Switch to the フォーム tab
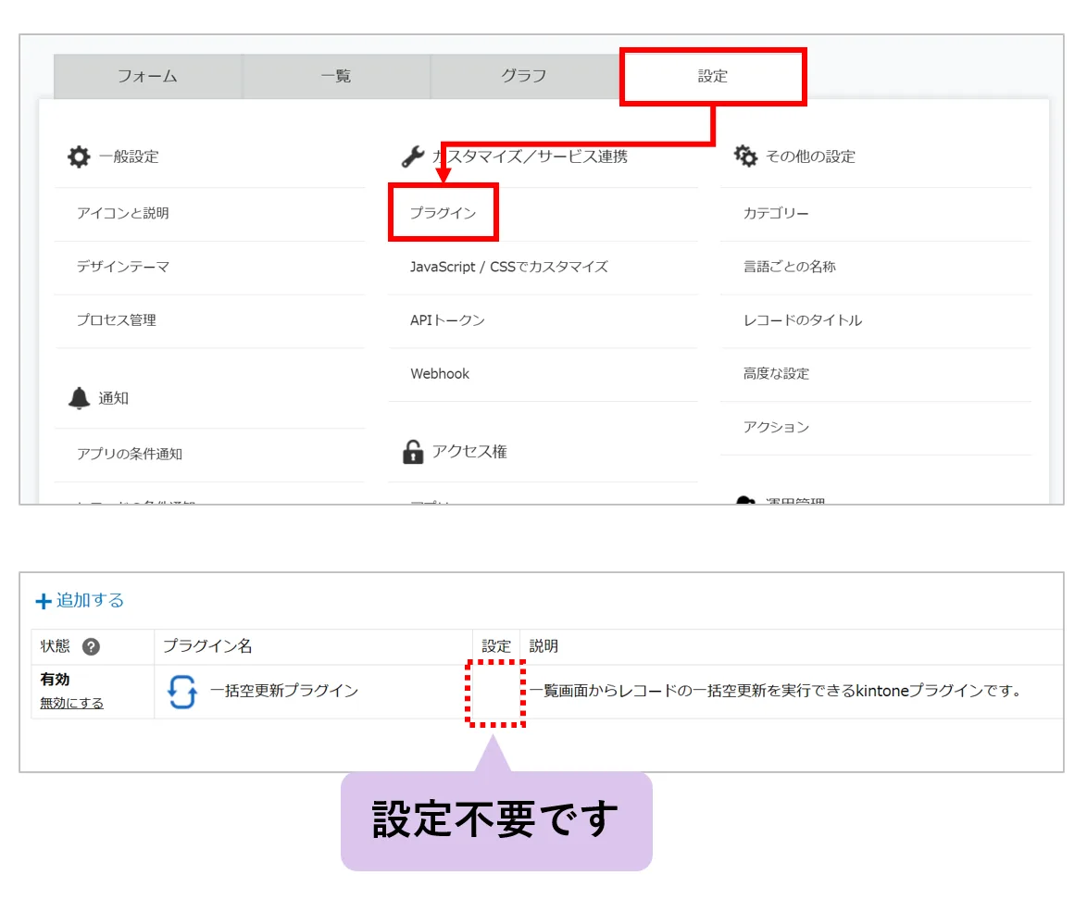 coord(147,76)
